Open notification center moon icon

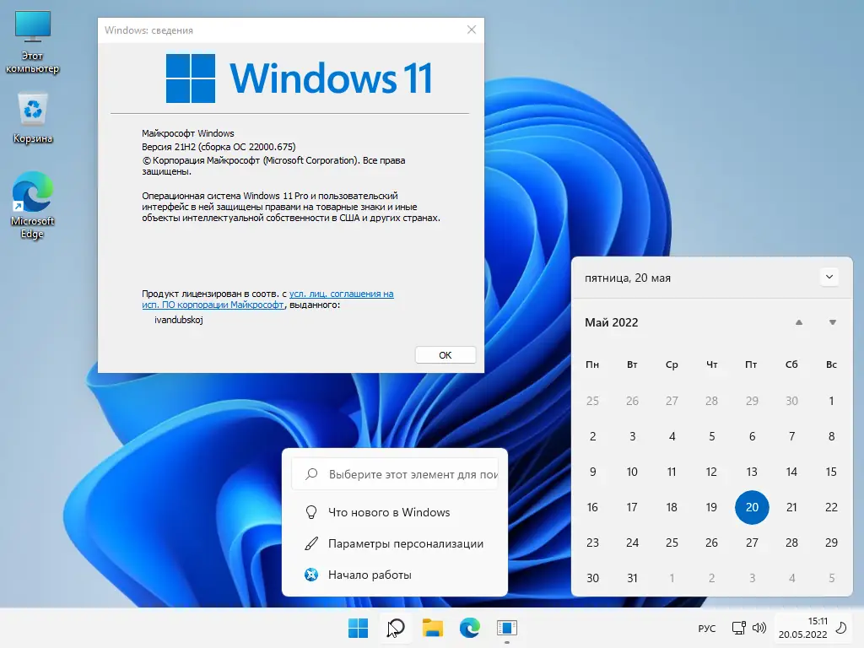841,628
